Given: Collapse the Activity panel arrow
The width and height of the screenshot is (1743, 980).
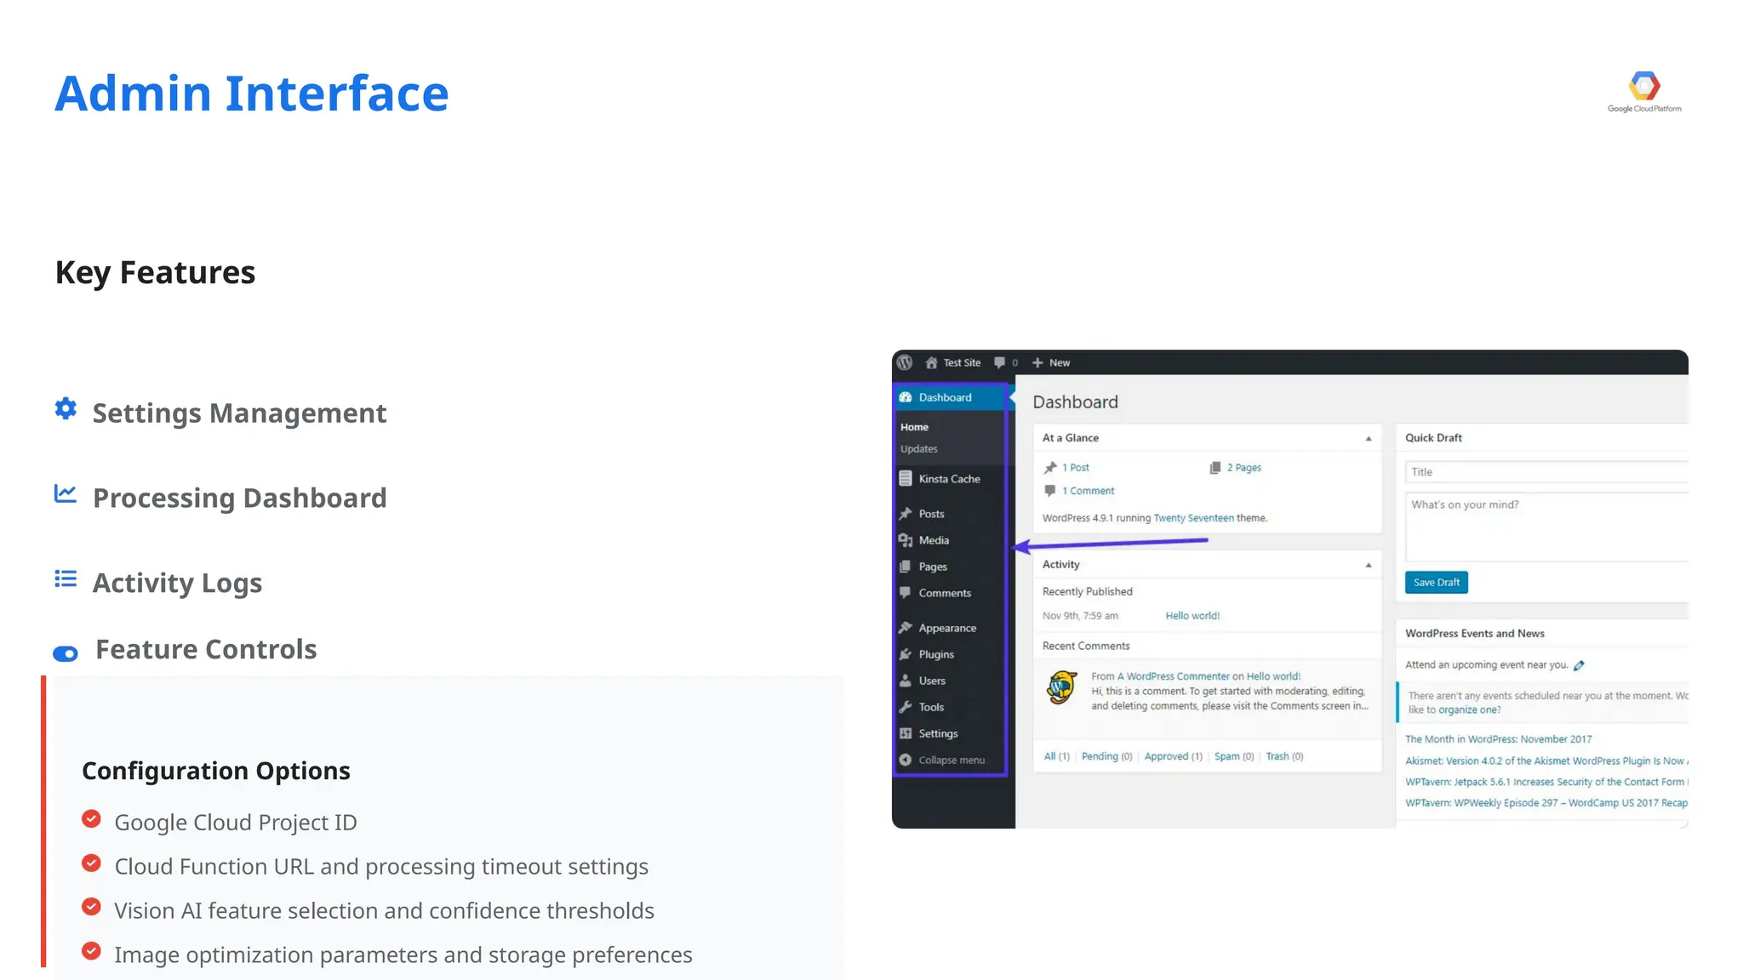Looking at the screenshot, I should click(1369, 565).
